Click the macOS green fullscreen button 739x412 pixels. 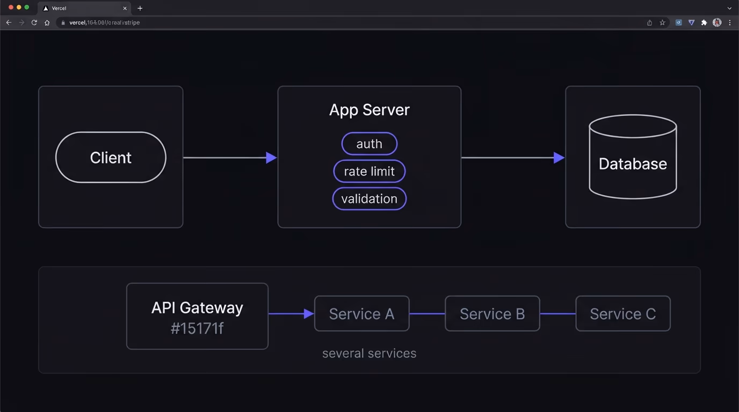coord(27,8)
